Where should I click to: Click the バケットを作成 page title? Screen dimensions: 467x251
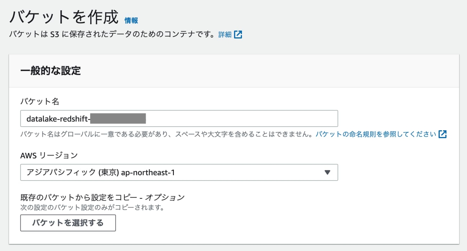point(64,17)
